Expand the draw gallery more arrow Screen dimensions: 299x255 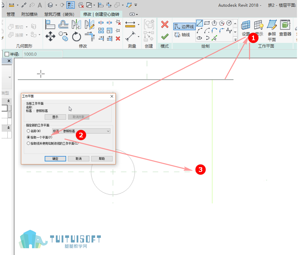click(x=235, y=39)
